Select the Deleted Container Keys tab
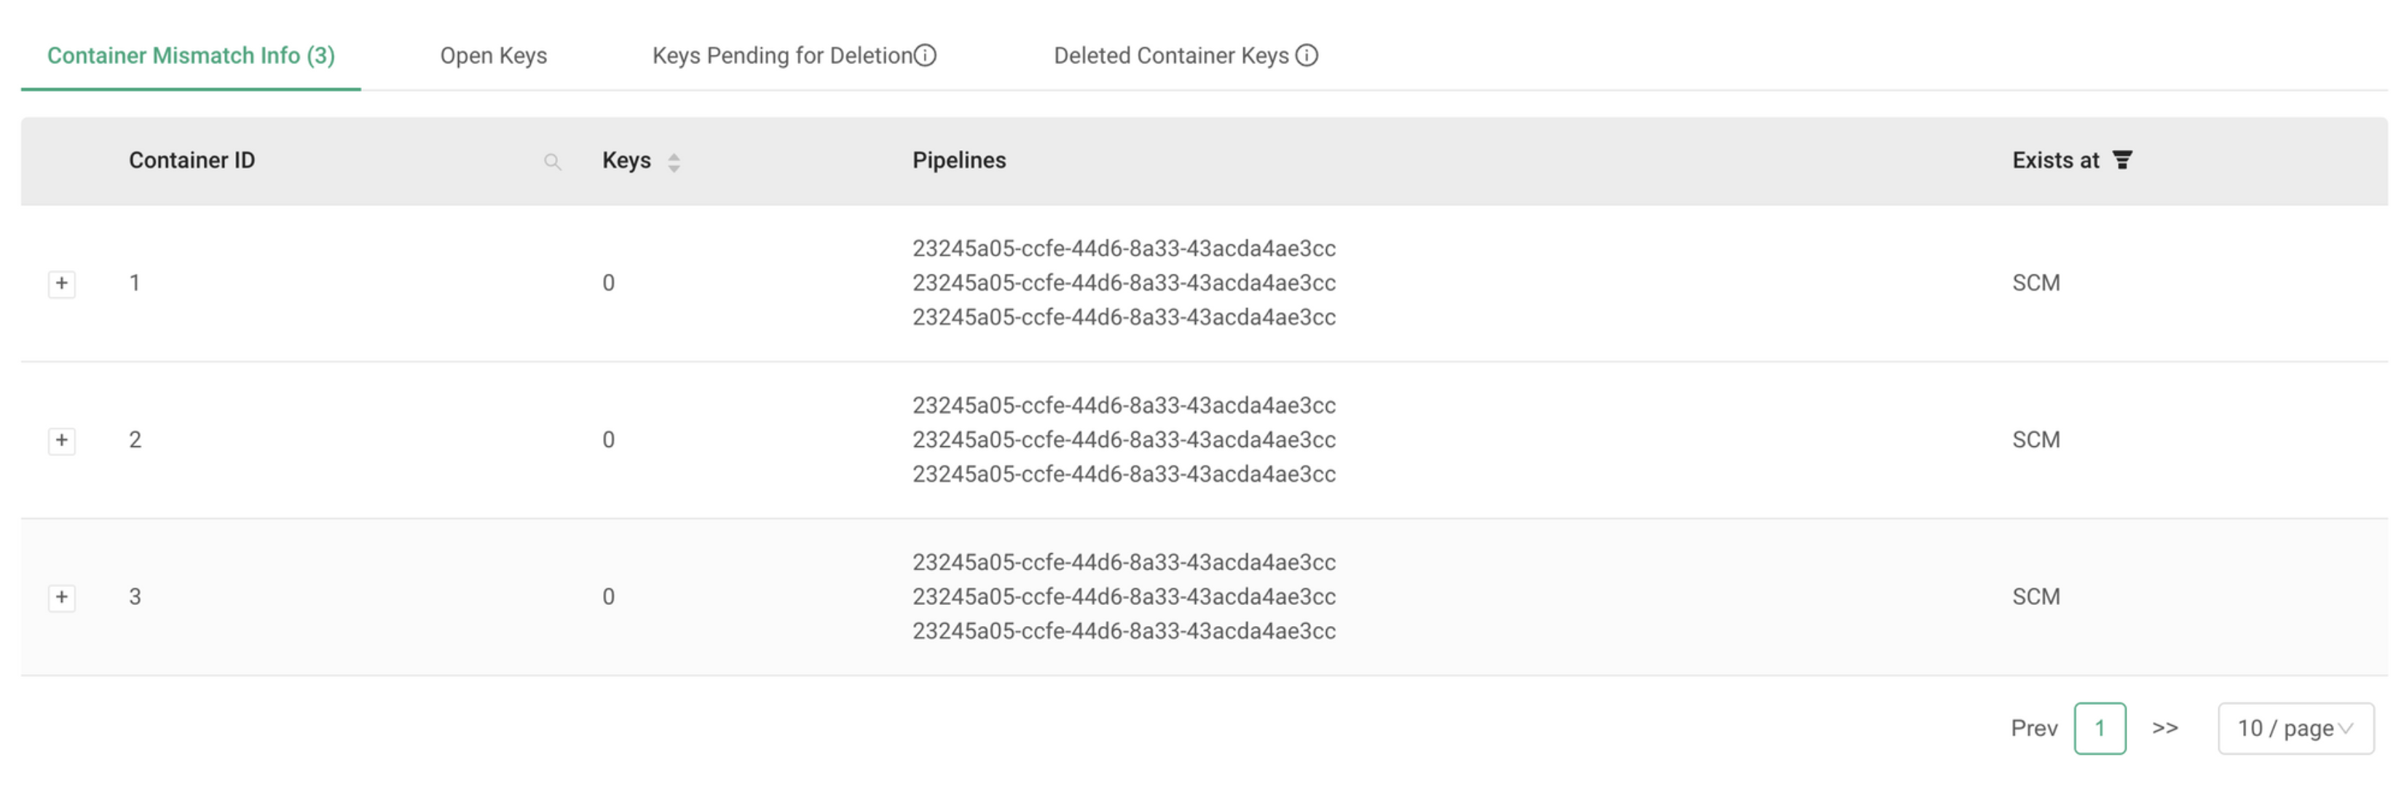Screen dimensions: 2396x811 (1170, 56)
